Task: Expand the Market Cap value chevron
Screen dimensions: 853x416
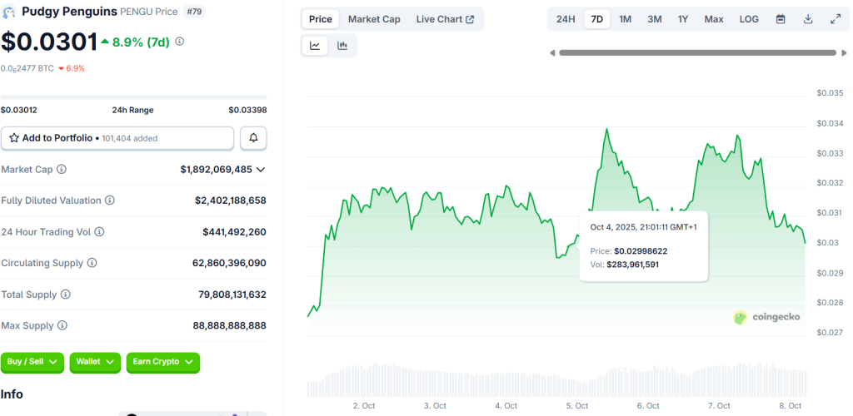Action: 261,170
